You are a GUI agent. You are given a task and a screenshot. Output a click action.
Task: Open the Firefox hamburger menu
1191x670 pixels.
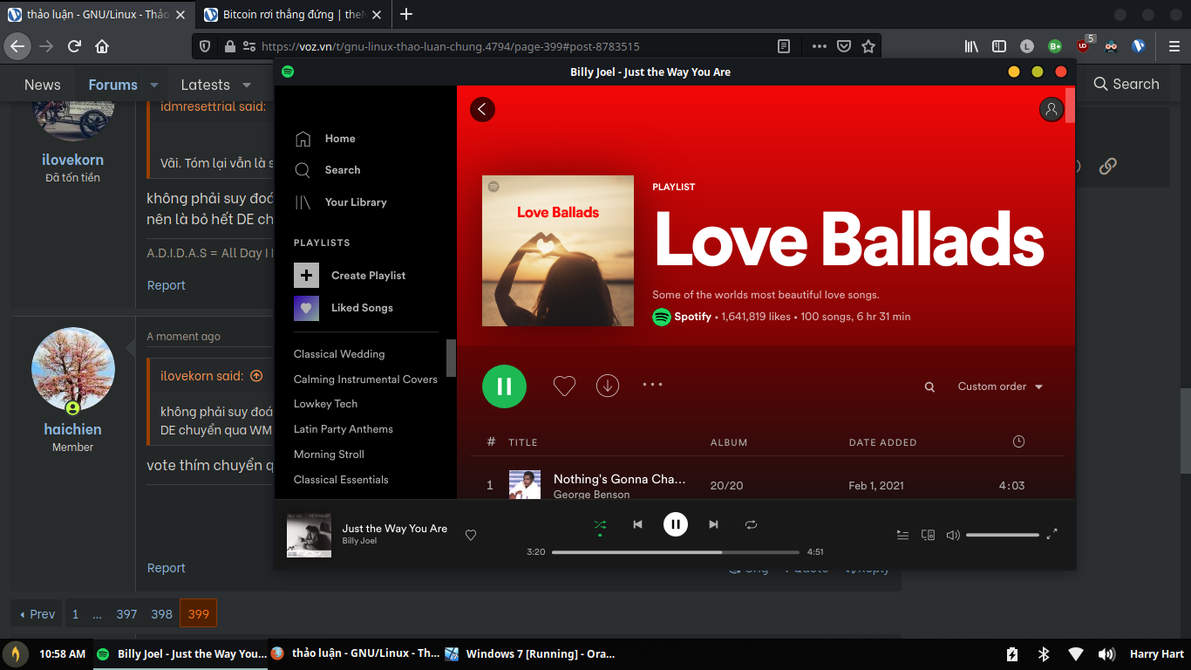point(1174,46)
